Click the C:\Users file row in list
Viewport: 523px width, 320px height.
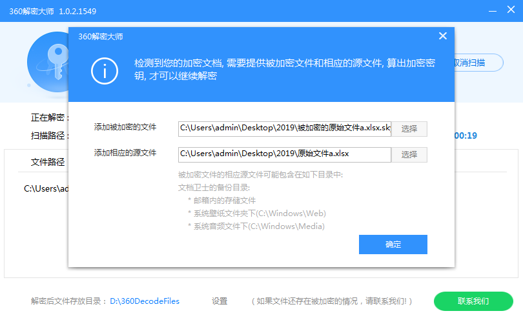coord(46,188)
